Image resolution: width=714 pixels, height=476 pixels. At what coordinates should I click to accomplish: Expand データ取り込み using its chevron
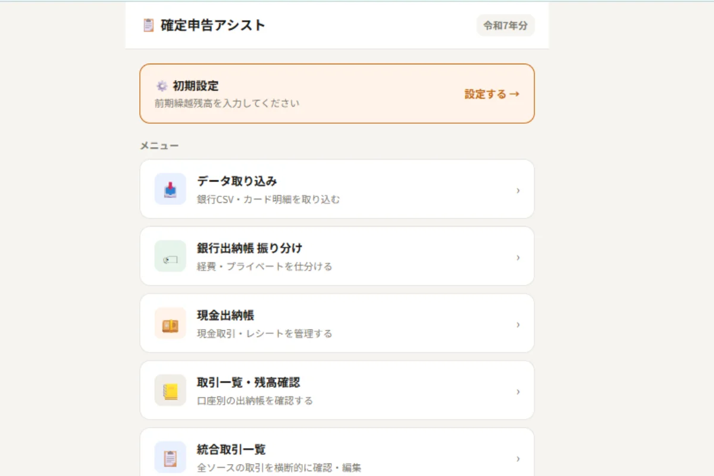tap(518, 189)
